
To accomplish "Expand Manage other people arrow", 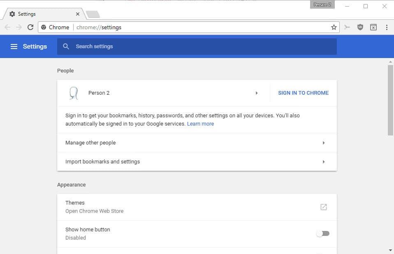I will click(324, 143).
